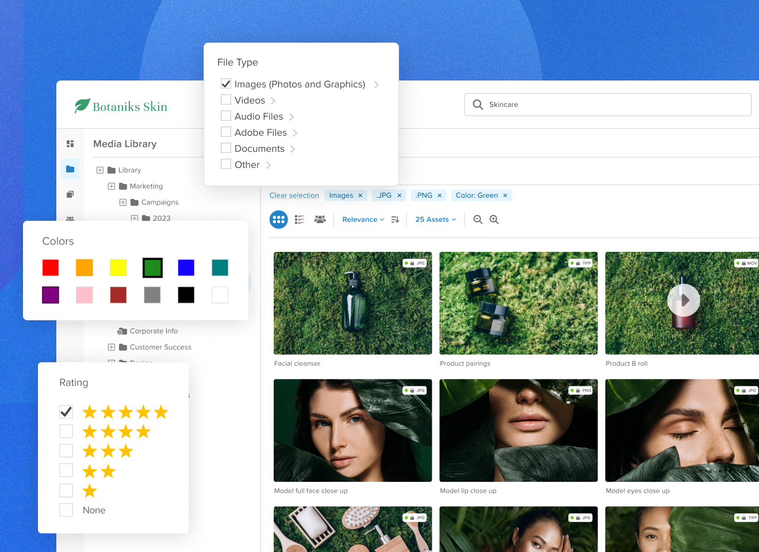The width and height of the screenshot is (759, 552).
Task: Click the Campaigns folder icon
Action: coord(135,202)
